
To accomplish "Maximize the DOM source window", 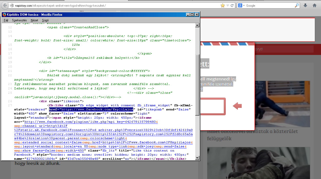I will (x=192, y=15).
